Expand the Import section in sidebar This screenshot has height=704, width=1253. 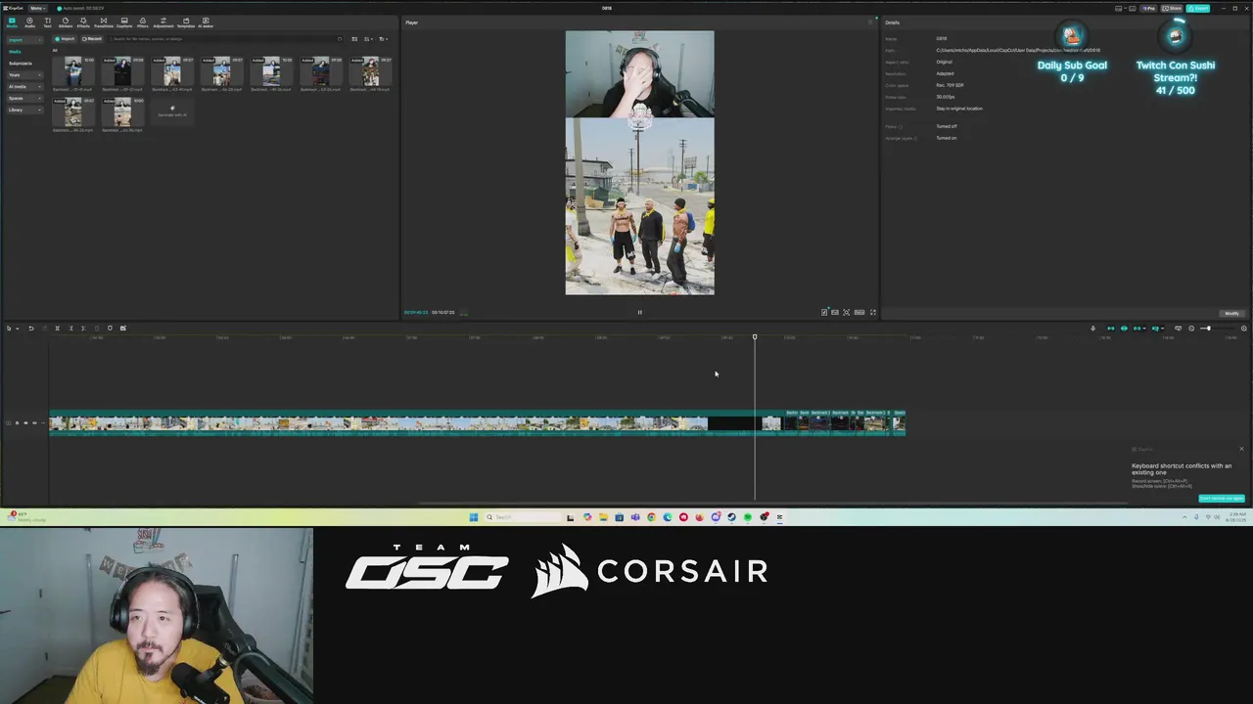pyautogui.click(x=23, y=40)
